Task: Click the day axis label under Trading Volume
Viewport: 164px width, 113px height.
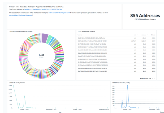Action: [60, 112]
